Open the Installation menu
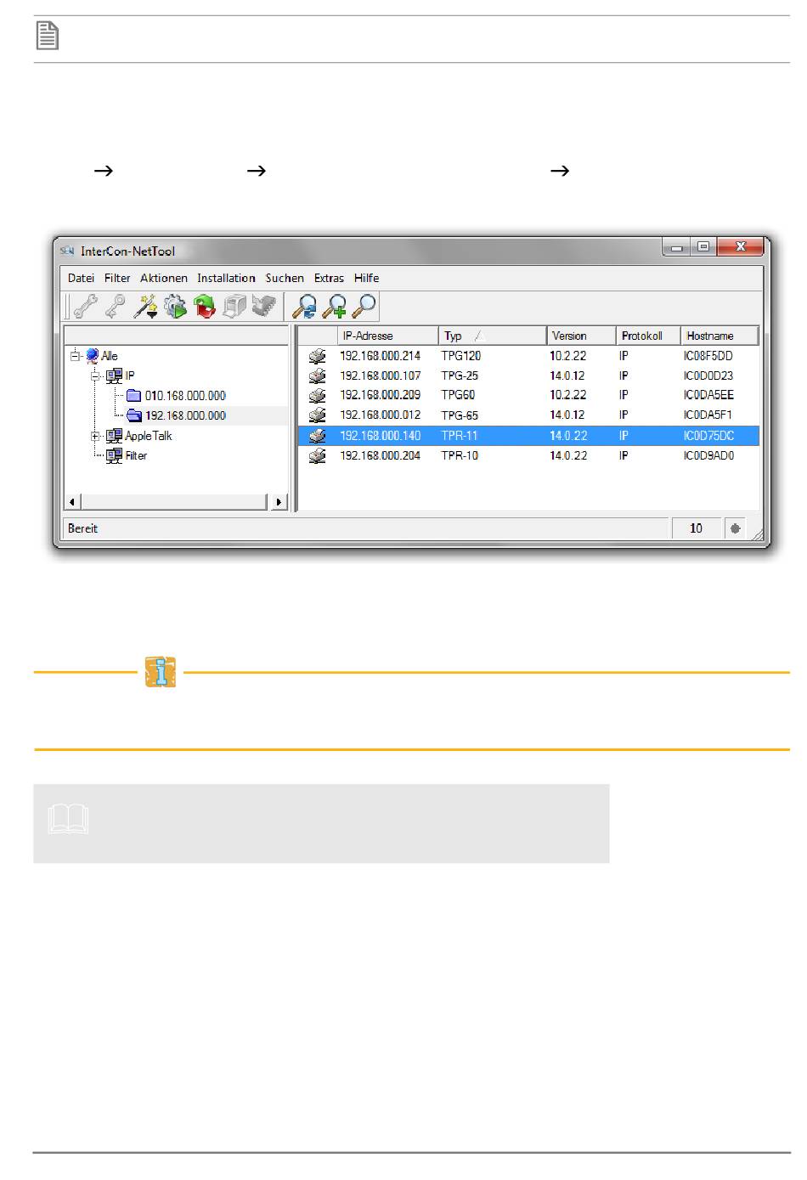 pyautogui.click(x=226, y=278)
